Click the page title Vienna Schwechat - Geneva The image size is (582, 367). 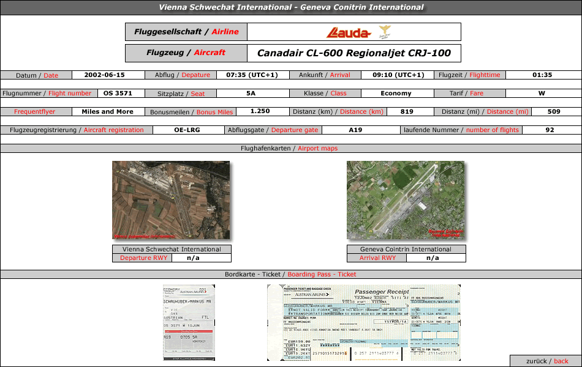point(291,7)
